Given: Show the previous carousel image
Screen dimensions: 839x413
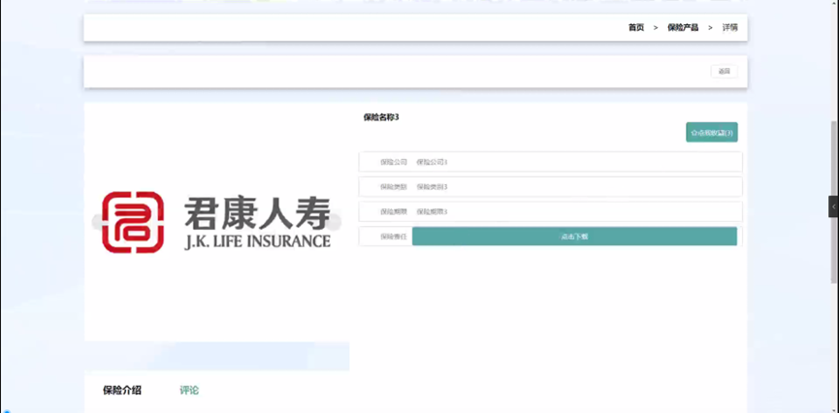Looking at the screenshot, I should click(99, 222).
